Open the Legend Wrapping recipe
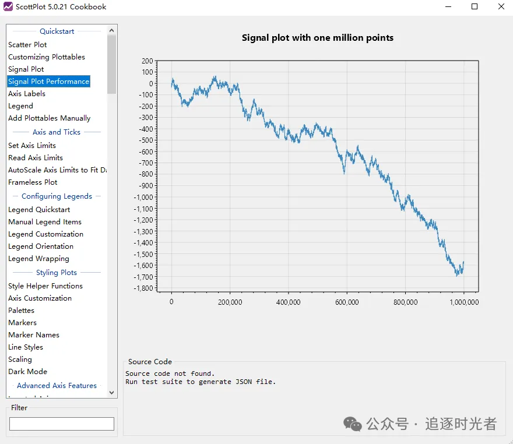 click(38, 259)
